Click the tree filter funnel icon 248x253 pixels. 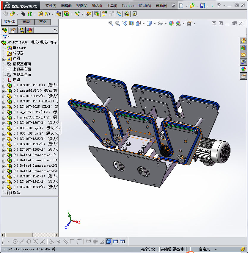(5, 37)
